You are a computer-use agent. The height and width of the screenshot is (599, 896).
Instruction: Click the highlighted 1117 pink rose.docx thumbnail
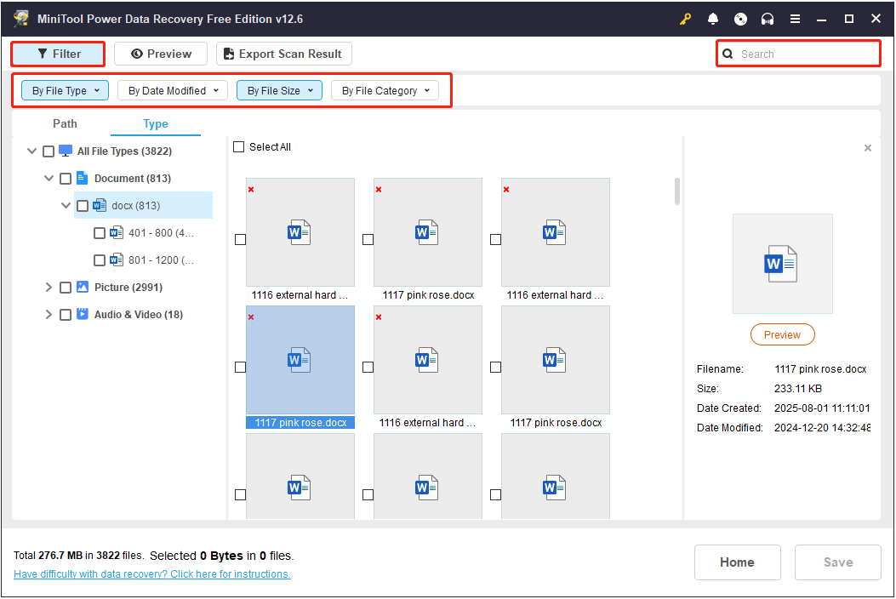click(x=300, y=360)
